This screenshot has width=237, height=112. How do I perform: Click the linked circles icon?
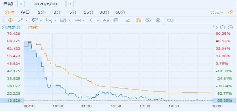pos(170,20)
